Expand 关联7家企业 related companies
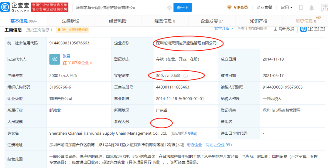328x168 pixels. [x=77, y=63]
